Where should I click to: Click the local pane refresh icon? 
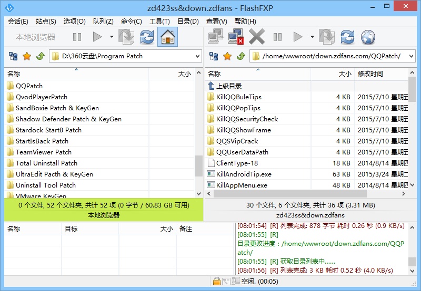(x=147, y=37)
